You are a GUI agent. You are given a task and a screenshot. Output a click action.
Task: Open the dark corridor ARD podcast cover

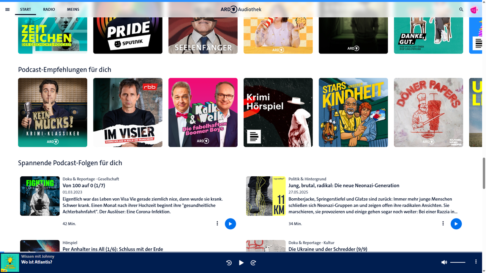(353, 35)
